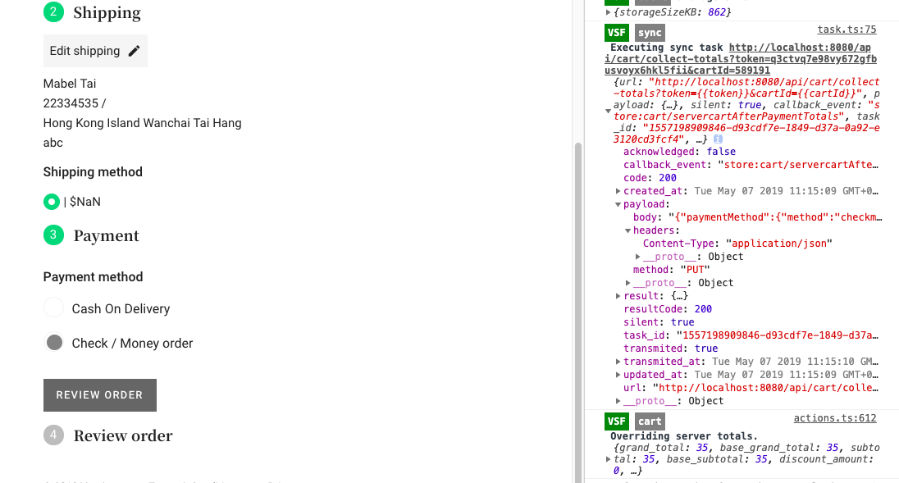Open the actions.ts:612 source link
This screenshot has width=899, height=483.
tap(835, 418)
